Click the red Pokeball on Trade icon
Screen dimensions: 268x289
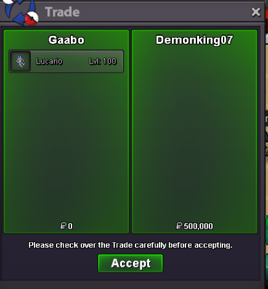click(32, 18)
